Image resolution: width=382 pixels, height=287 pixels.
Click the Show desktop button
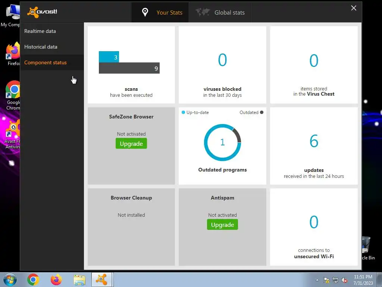(x=379, y=280)
